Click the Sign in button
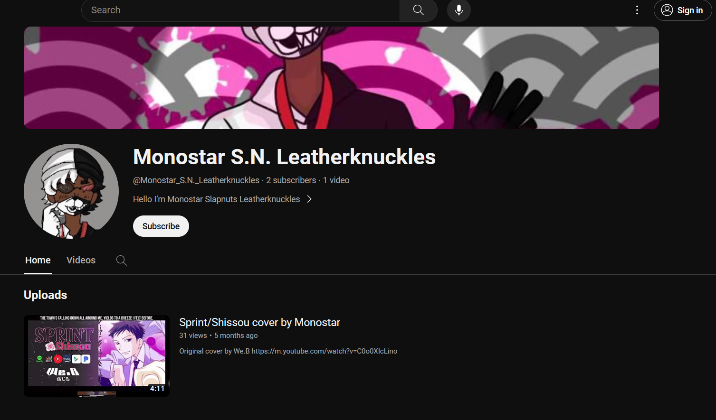 coord(683,10)
